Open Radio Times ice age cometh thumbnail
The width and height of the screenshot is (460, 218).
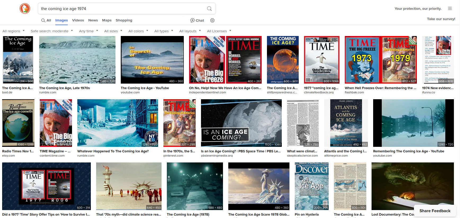coord(18,123)
